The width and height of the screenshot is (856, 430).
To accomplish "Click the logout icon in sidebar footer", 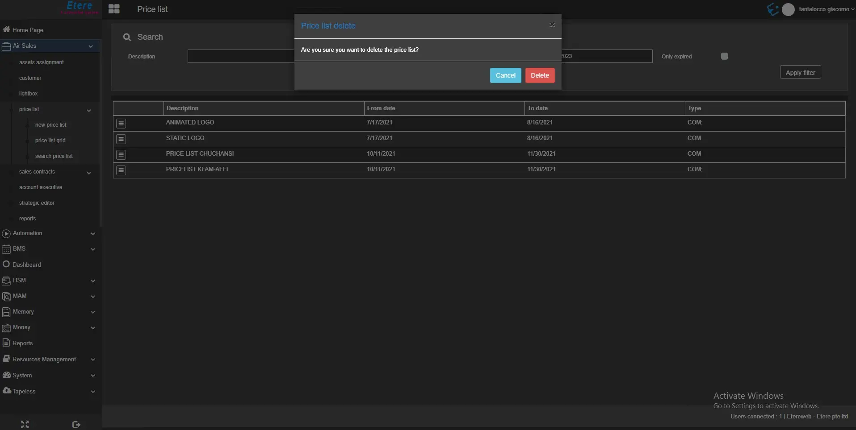I will click(76, 424).
